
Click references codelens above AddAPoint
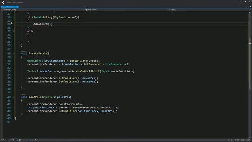[x=24, y=95]
